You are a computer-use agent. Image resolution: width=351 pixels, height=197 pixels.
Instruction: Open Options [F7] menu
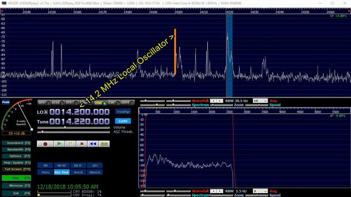click(x=16, y=156)
